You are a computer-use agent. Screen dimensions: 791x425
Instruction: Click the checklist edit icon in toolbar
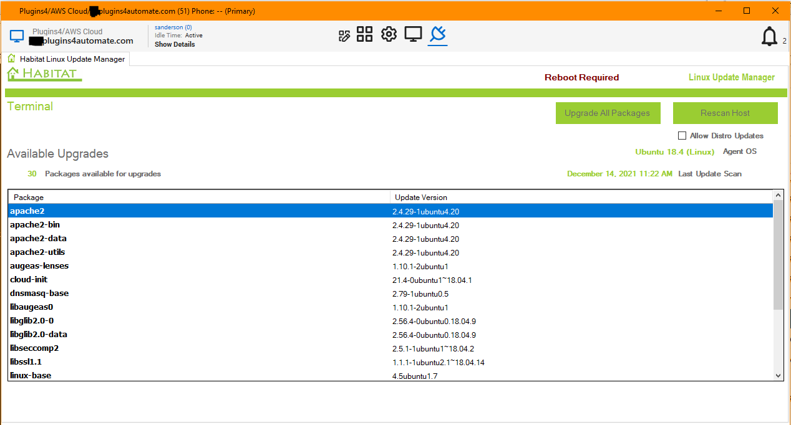coord(344,36)
